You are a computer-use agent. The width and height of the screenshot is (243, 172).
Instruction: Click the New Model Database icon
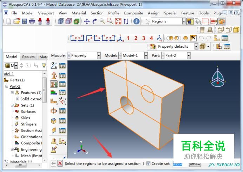(9, 21)
